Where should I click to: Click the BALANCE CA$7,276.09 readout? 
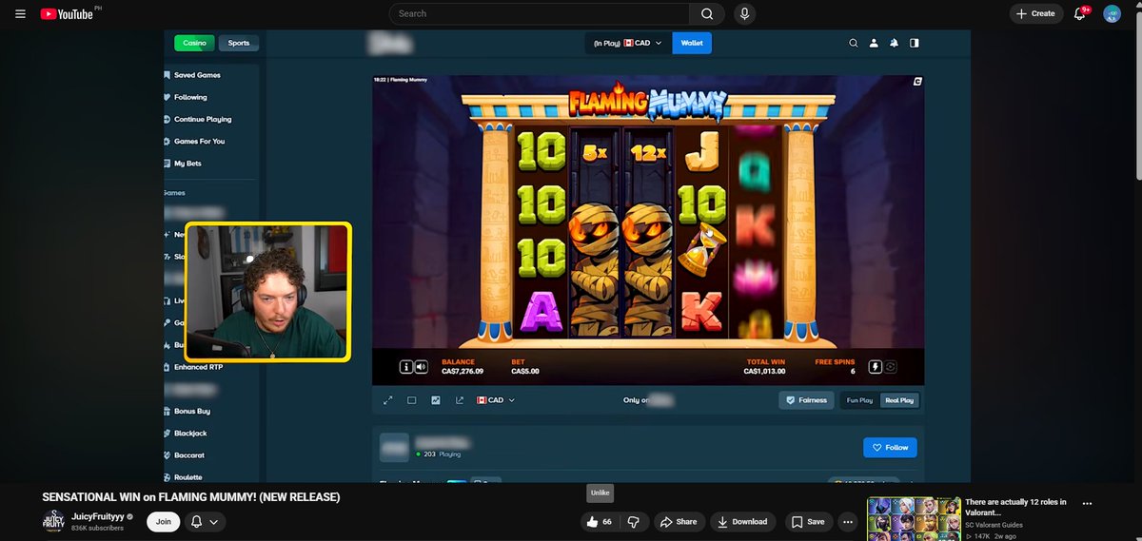click(463, 367)
